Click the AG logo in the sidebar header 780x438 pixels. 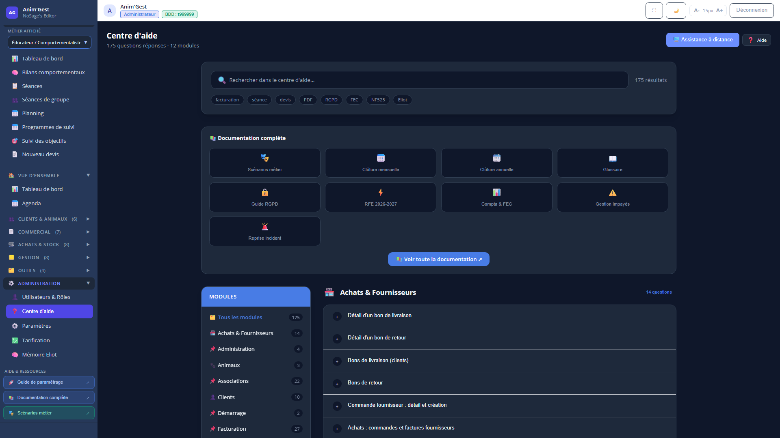click(12, 13)
